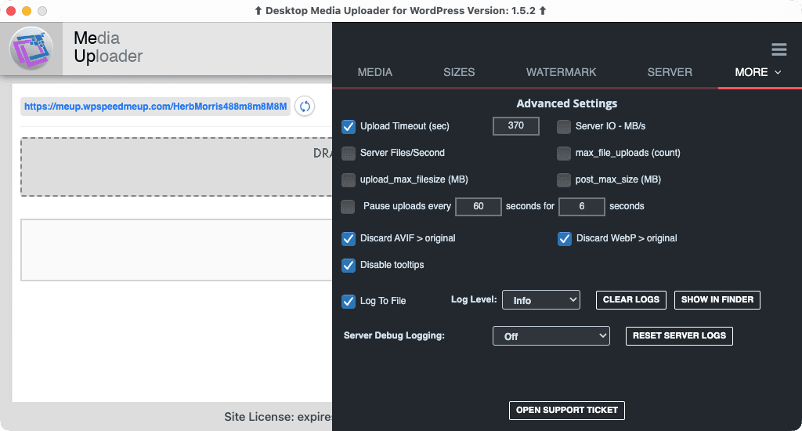Click RESET SERVER LOGS button

pyautogui.click(x=679, y=336)
